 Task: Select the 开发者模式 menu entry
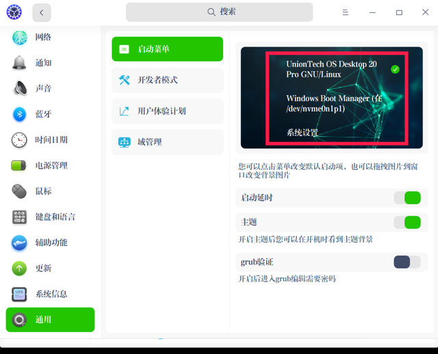pos(167,80)
